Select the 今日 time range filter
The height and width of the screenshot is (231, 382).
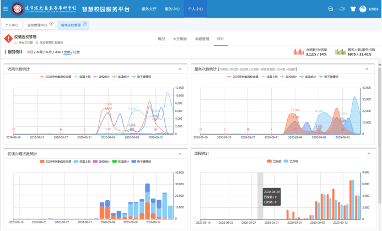pos(30,52)
